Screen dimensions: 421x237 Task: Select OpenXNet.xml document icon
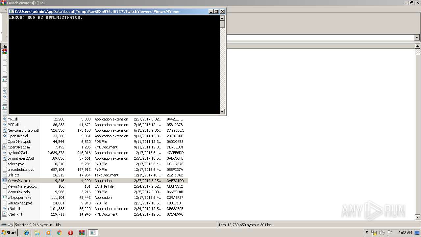pyautogui.click(x=5, y=147)
